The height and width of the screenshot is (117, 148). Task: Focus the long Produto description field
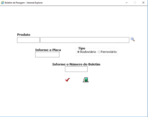pyautogui.click(x=85, y=40)
